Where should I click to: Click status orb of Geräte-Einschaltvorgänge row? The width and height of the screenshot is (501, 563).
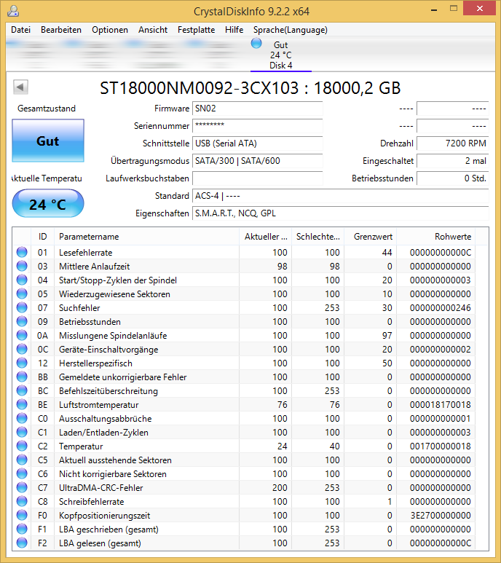(22, 349)
